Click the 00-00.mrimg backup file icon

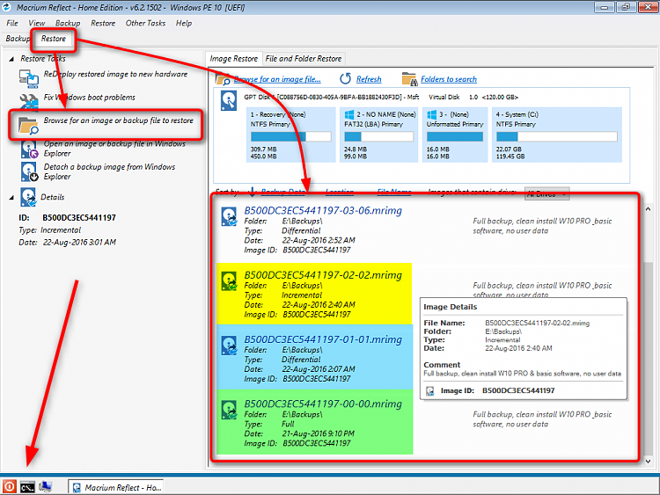(229, 410)
